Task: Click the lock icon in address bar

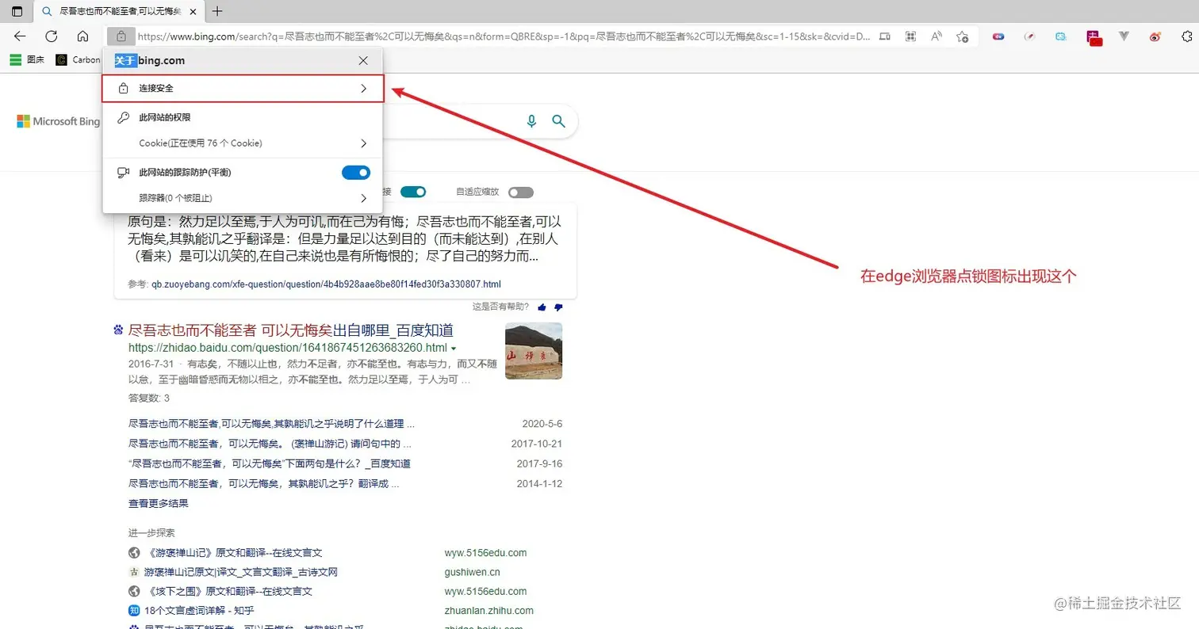Action: pyautogui.click(x=121, y=36)
